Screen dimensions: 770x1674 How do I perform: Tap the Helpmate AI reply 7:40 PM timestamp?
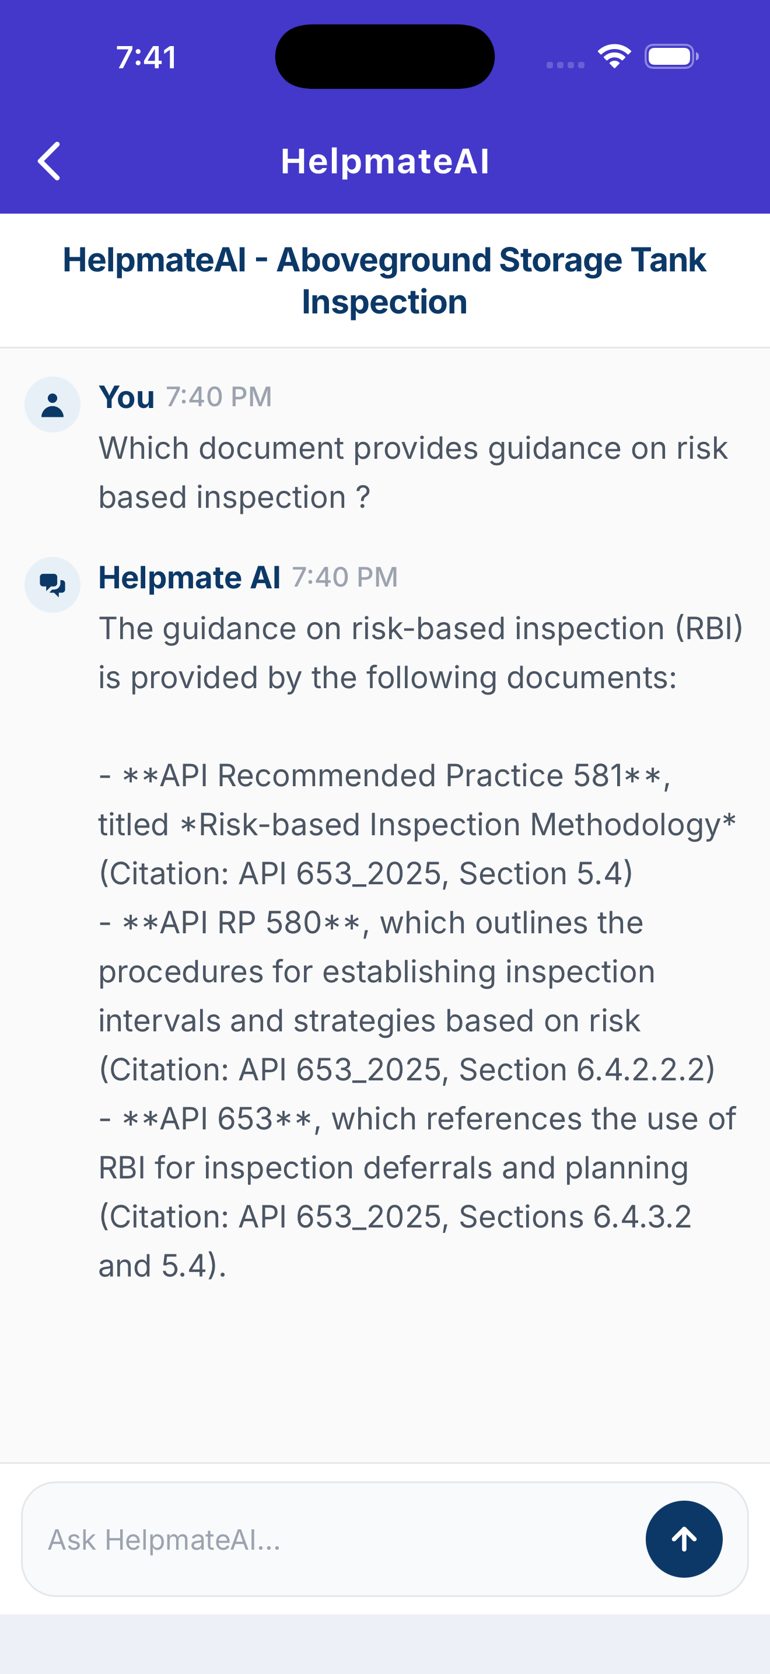345,577
